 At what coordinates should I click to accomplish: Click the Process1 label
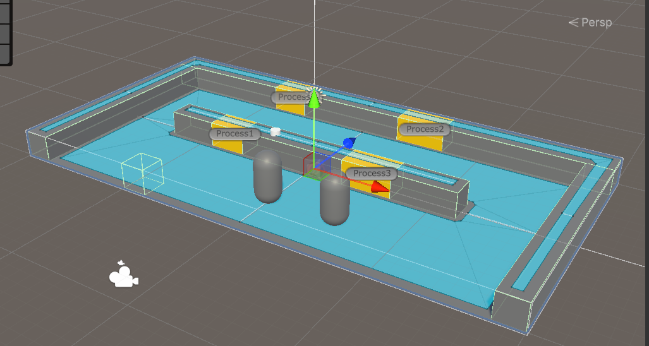[234, 134]
